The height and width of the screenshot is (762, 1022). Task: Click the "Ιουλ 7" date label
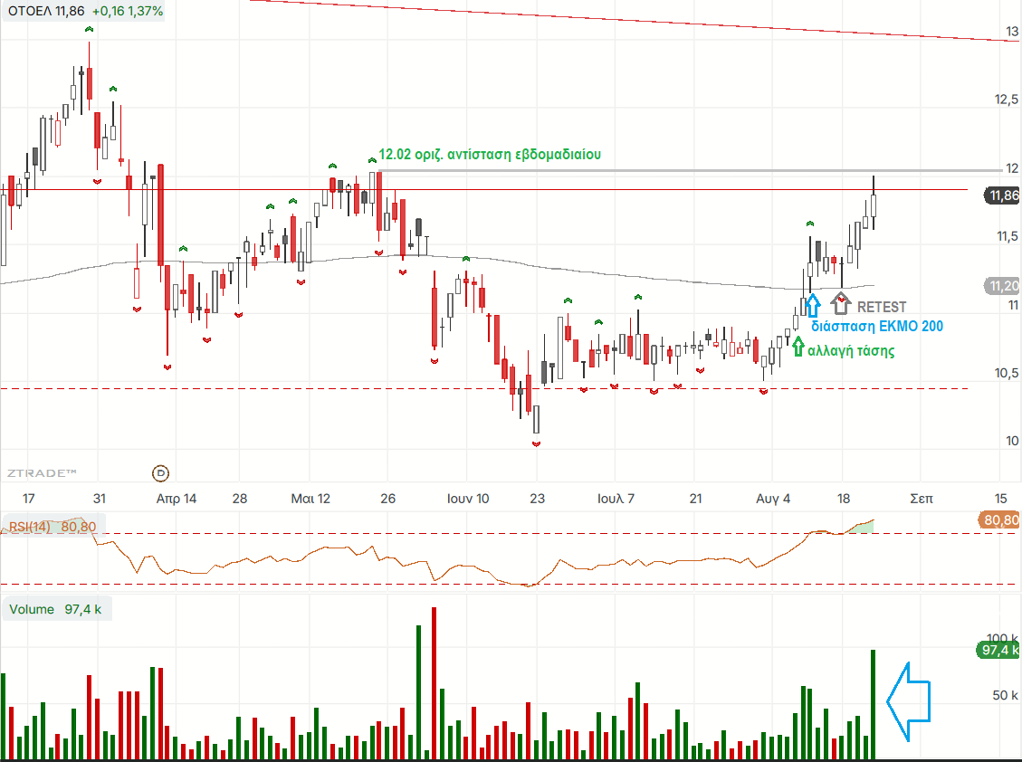616,499
